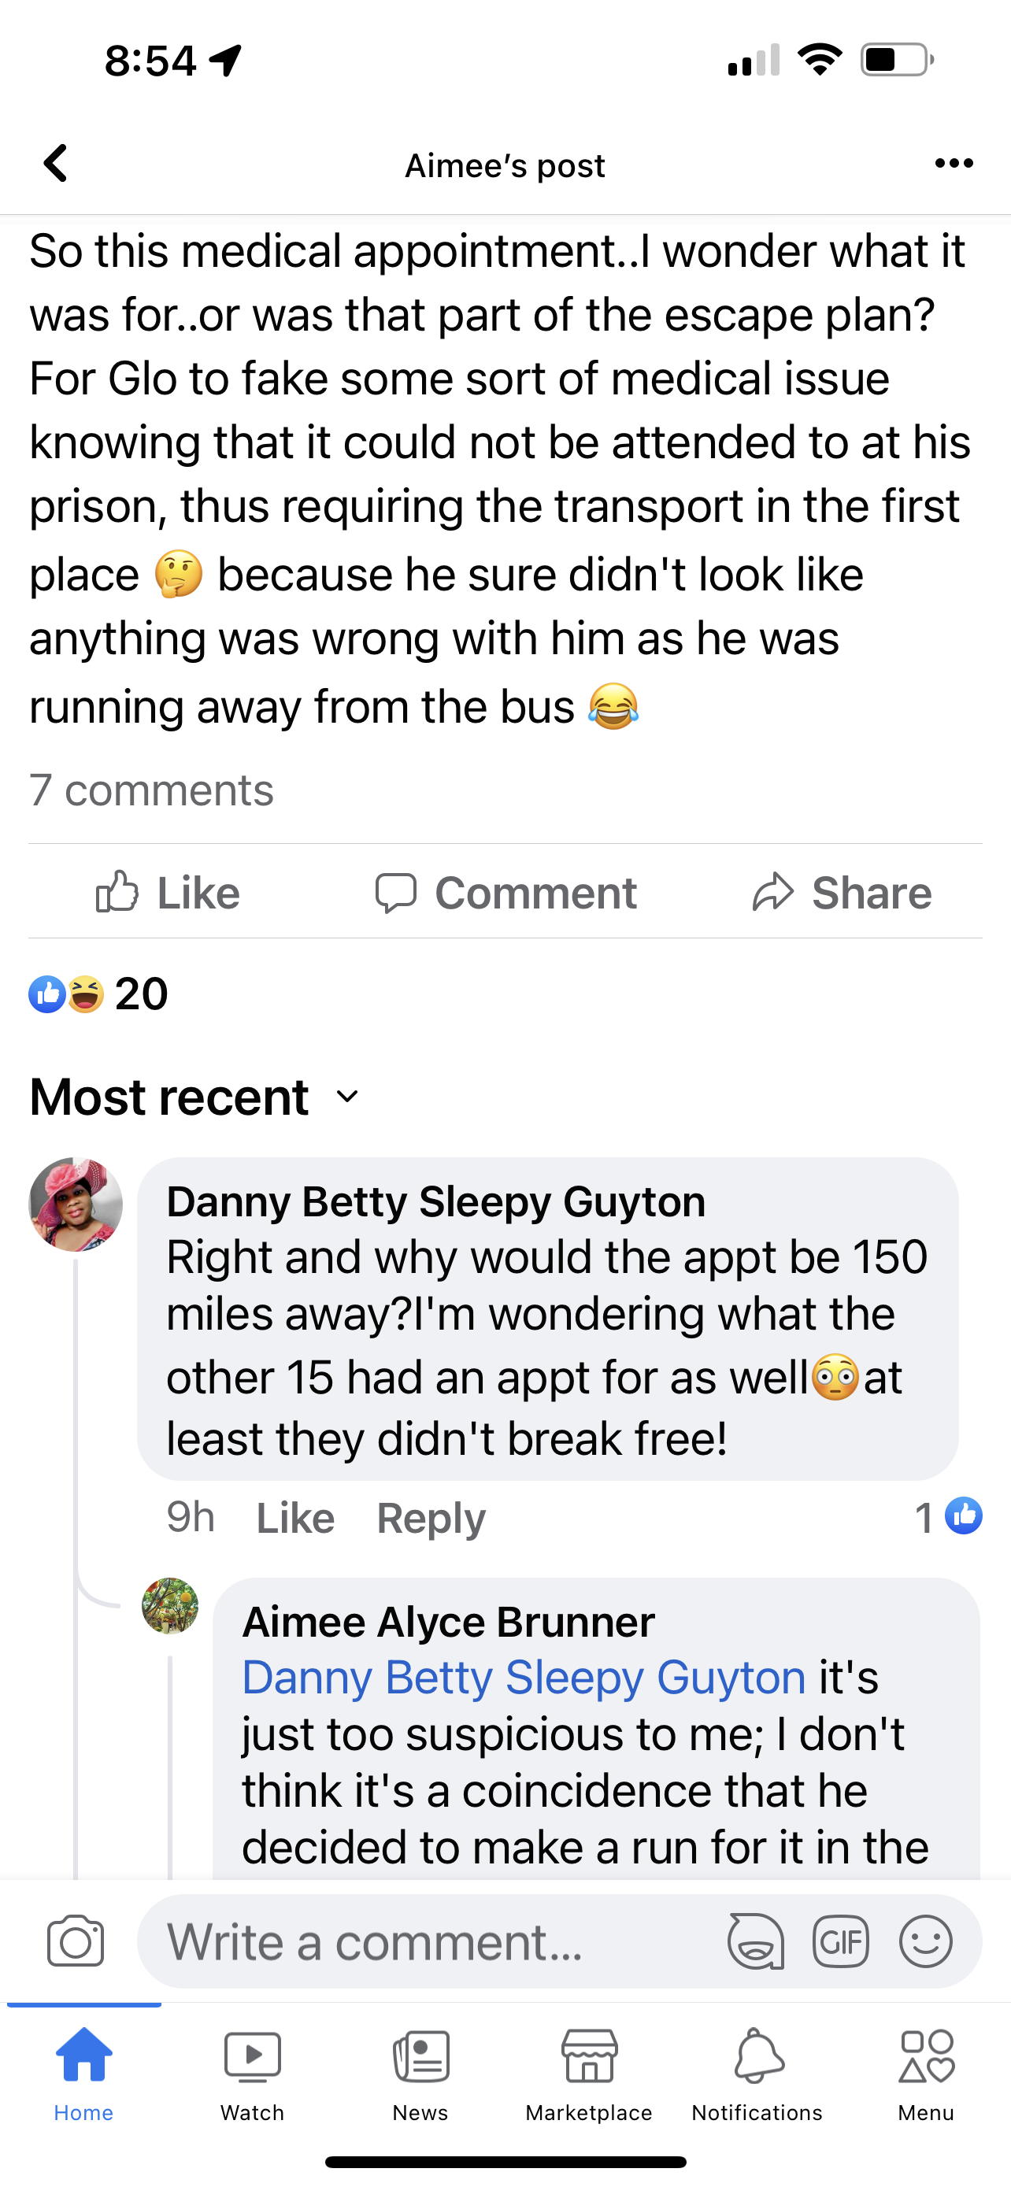Like Danny Betty Sleepy Guyton's comment
Image resolution: width=1011 pixels, height=2187 pixels.
(295, 1517)
